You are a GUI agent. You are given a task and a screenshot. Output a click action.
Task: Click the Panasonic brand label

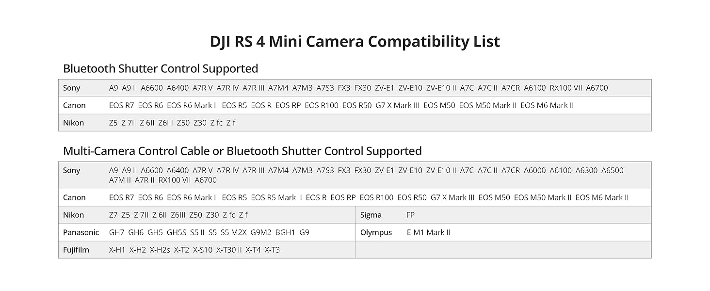[x=81, y=232]
